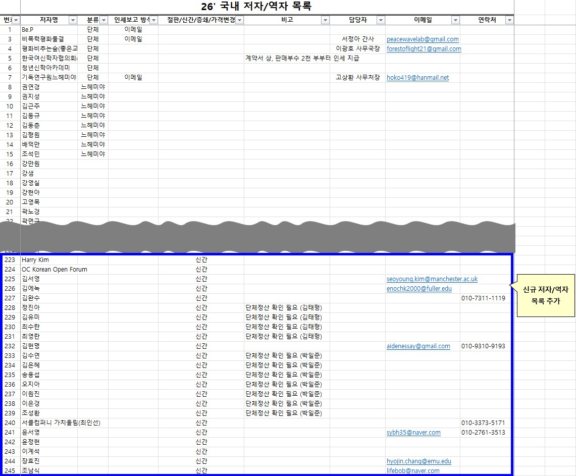Viewport: 576px width, 476px height.
Task: Open the lifebob@naver.com email link
Action: tap(413, 471)
